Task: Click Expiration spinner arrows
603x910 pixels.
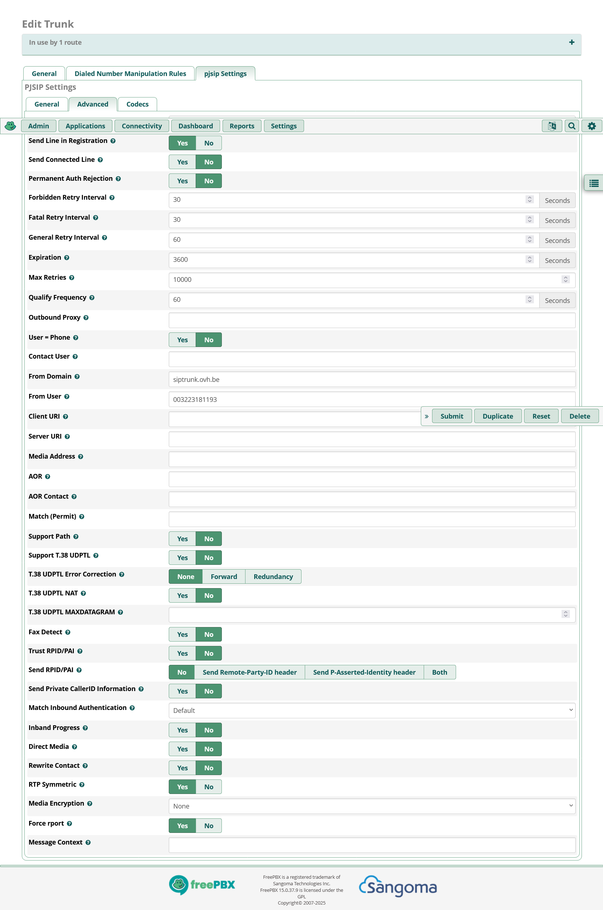Action: [x=530, y=259]
